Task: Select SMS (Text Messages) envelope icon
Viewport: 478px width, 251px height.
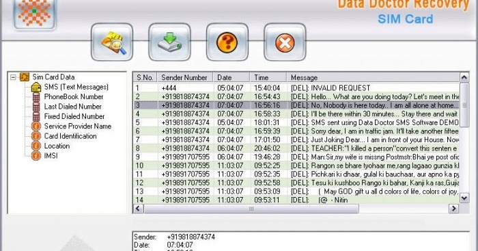Action: (36, 87)
